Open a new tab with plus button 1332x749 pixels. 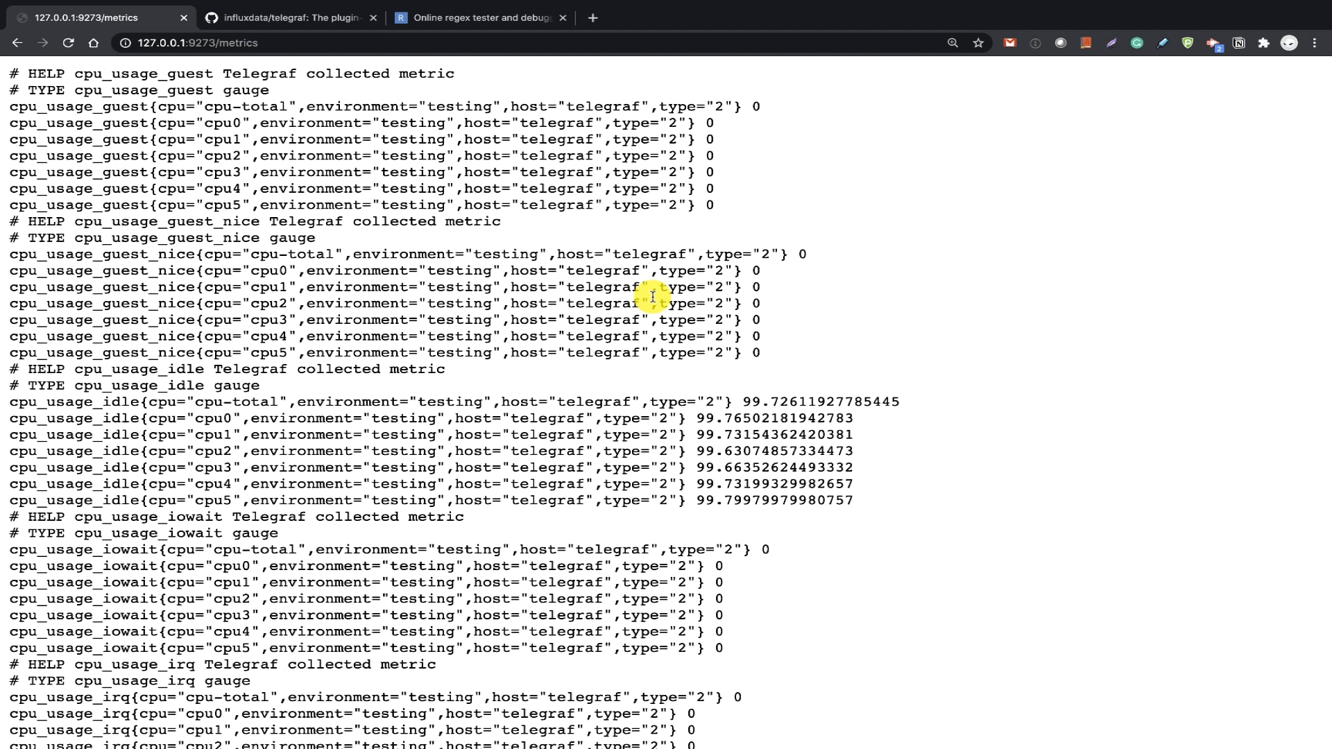(592, 18)
